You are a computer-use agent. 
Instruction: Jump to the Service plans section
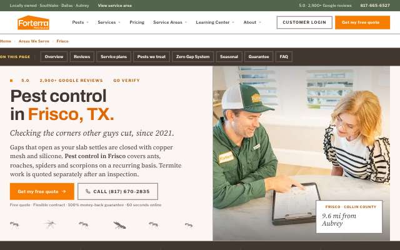pyautogui.click(x=114, y=57)
